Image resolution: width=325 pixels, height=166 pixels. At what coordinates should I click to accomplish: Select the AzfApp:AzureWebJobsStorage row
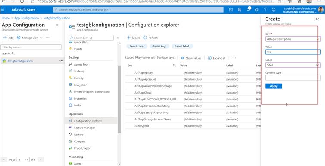(x=193, y=86)
